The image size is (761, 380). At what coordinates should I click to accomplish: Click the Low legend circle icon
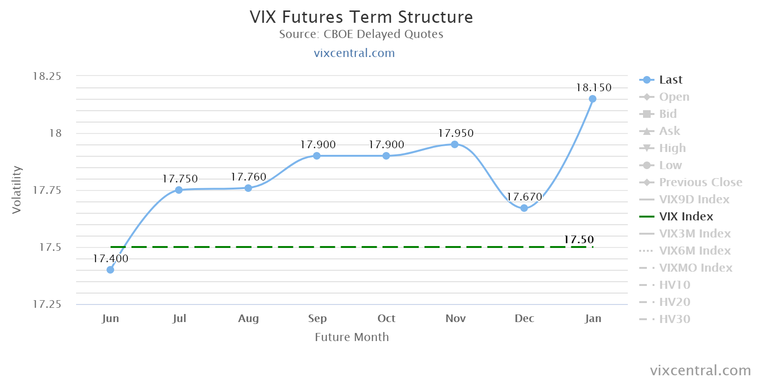pos(646,165)
